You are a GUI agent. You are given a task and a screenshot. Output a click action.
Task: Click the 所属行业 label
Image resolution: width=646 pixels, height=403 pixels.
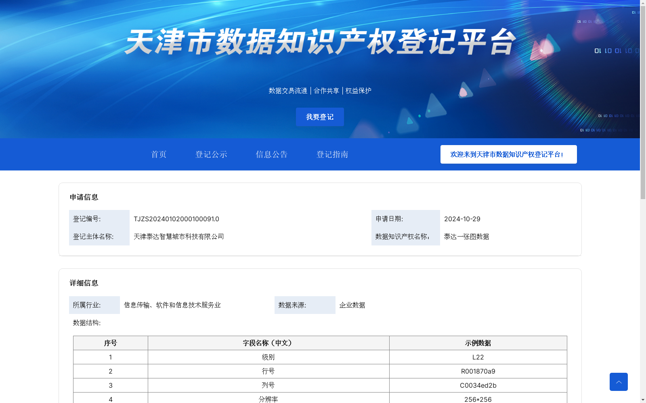(x=87, y=305)
